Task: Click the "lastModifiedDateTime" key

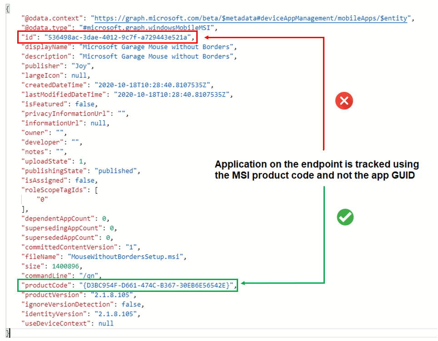Action: (x=64, y=95)
